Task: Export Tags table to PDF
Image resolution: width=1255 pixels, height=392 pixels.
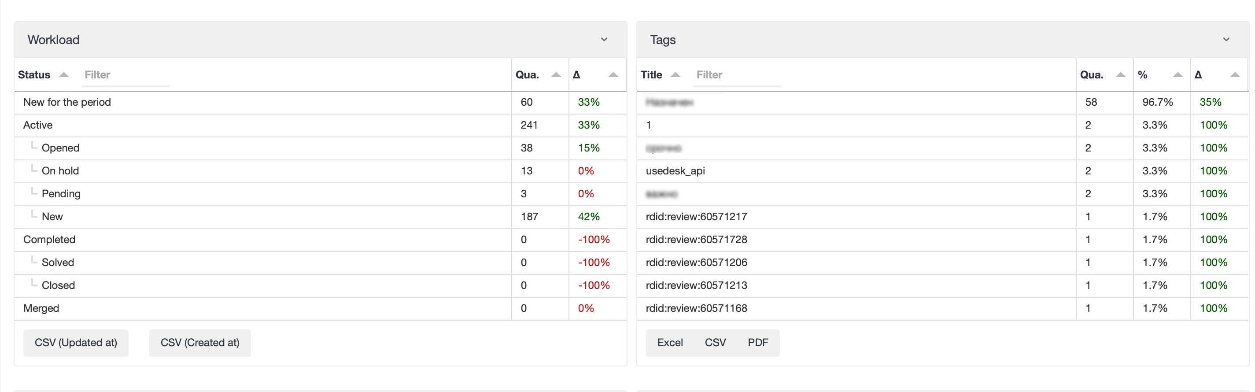Action: (757, 343)
